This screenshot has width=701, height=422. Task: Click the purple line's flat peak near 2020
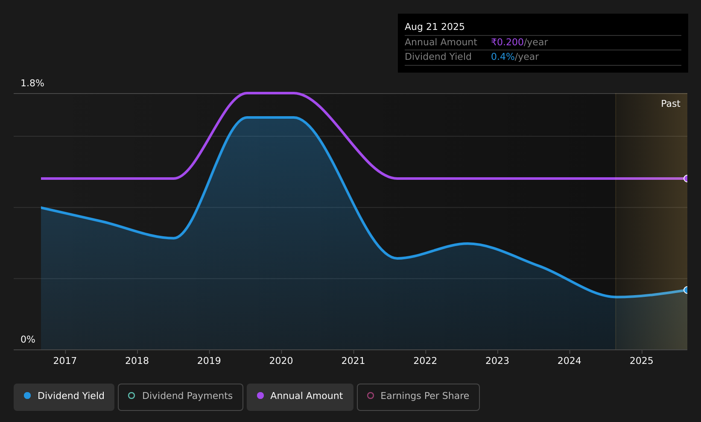pos(270,93)
